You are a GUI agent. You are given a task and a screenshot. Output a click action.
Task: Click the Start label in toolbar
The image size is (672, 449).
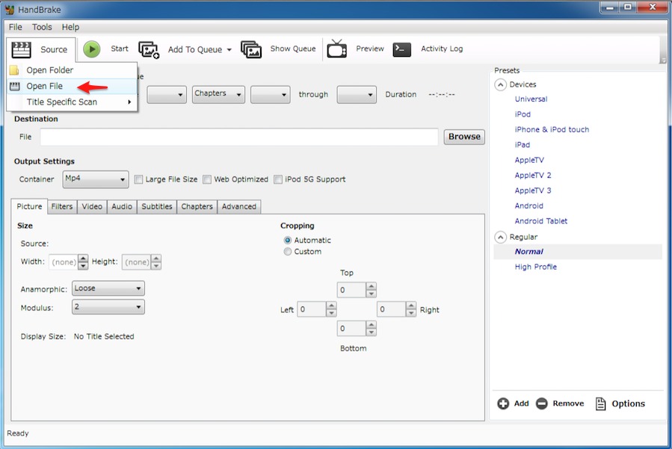coord(120,49)
